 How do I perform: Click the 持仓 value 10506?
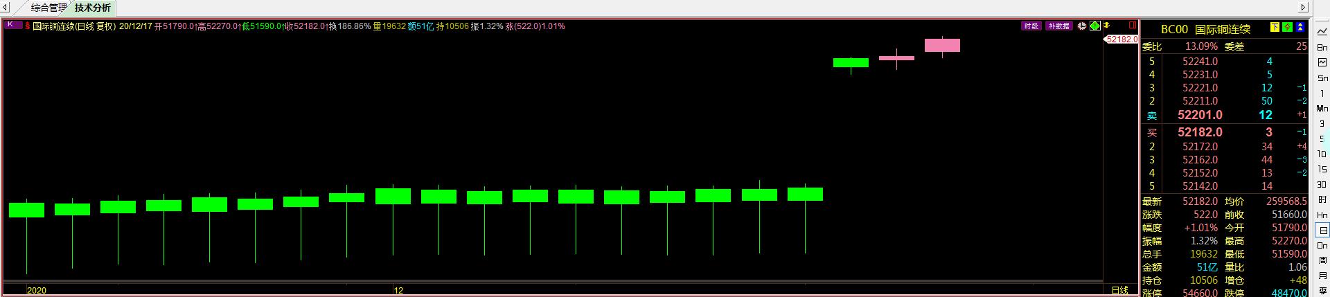click(x=1204, y=280)
